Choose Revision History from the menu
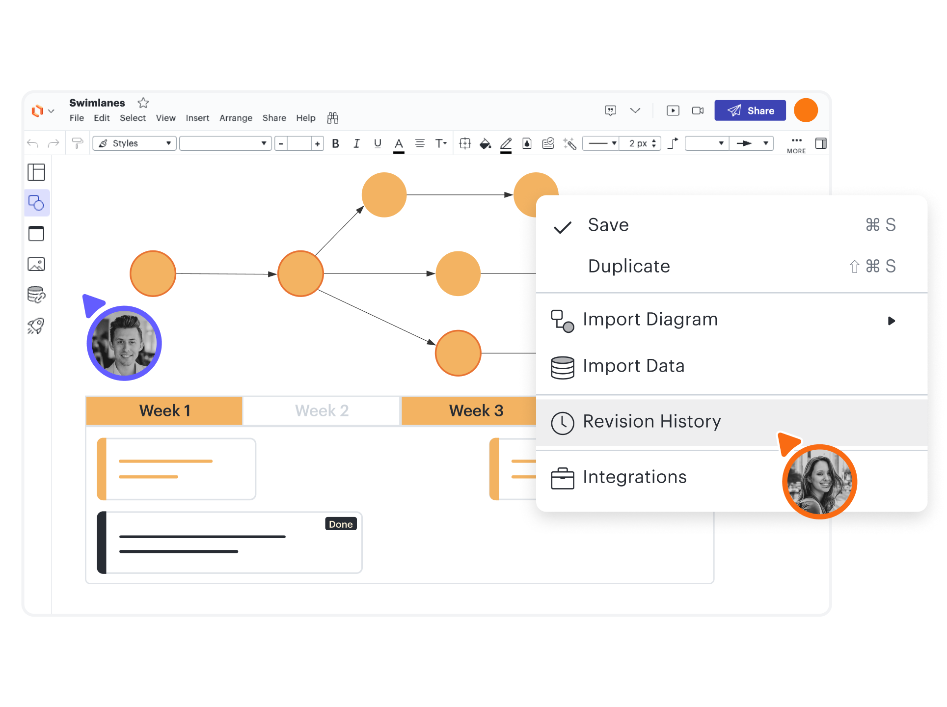The height and width of the screenshot is (707, 947). click(x=651, y=422)
